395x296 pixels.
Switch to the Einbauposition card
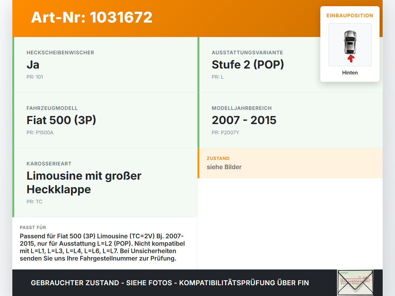coord(350,15)
